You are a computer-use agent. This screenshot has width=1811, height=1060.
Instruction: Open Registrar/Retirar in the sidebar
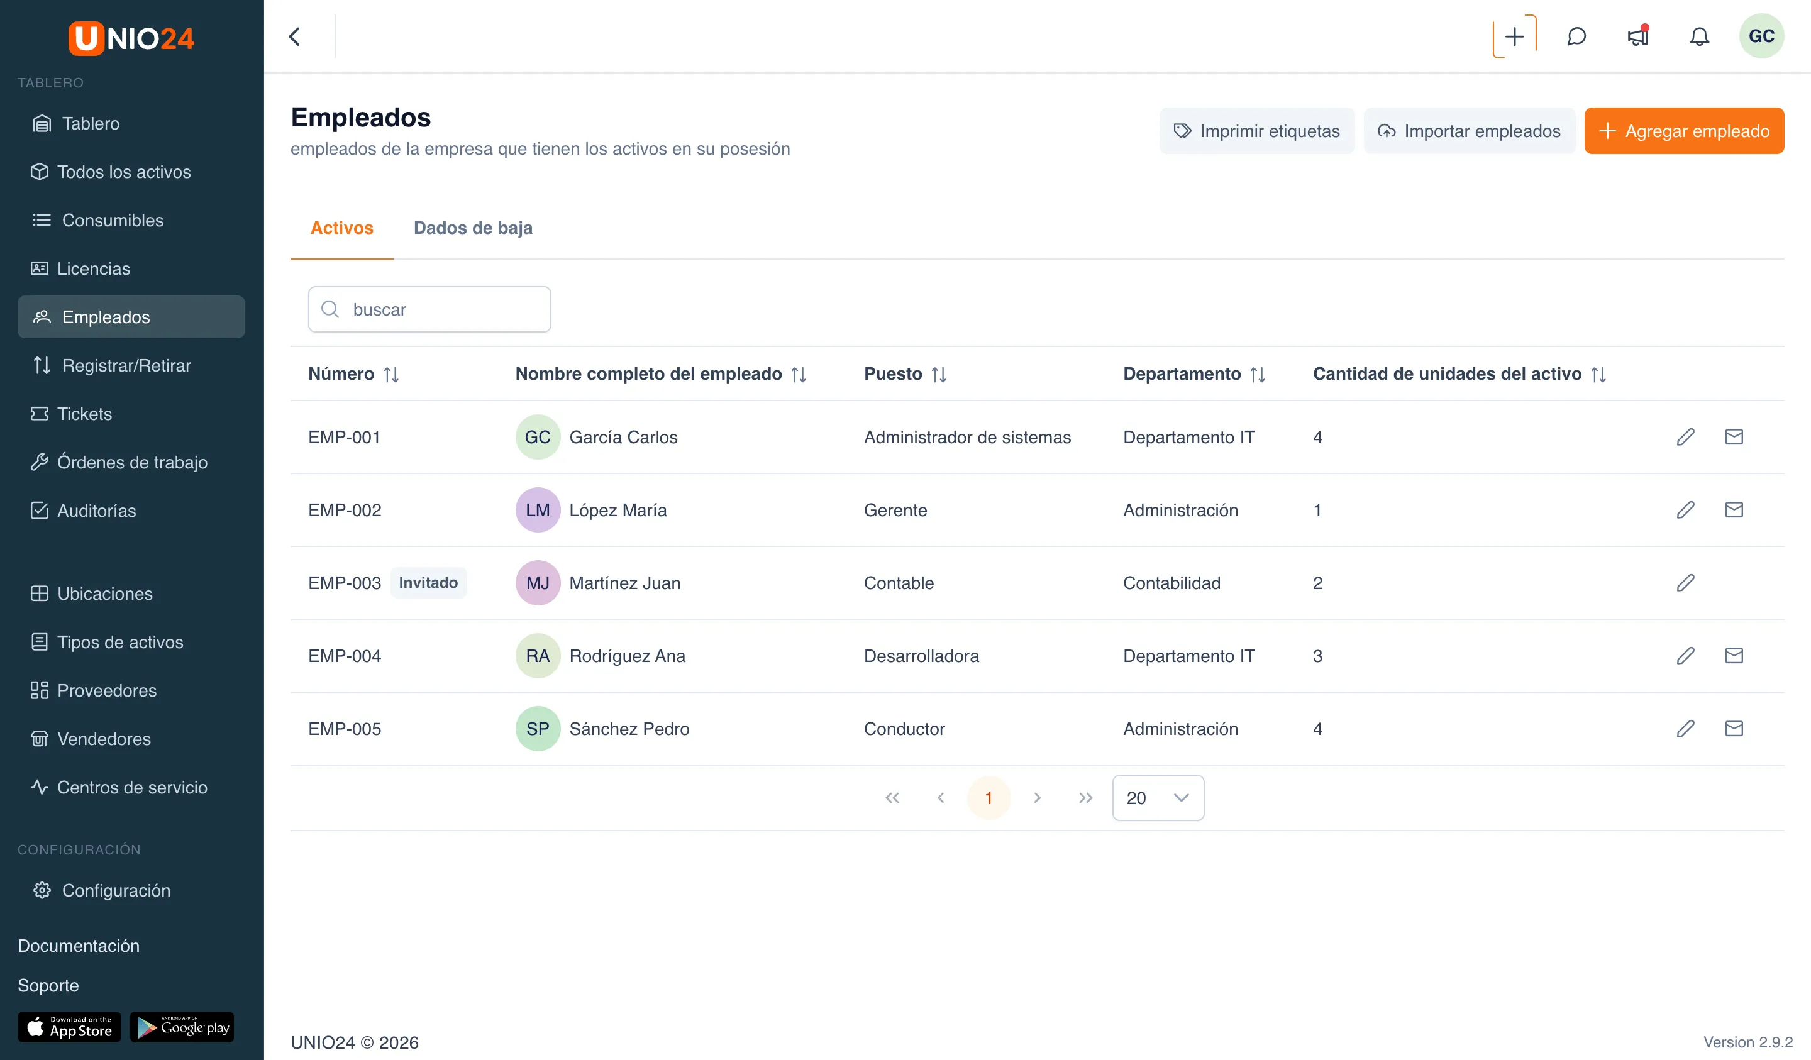(131, 365)
